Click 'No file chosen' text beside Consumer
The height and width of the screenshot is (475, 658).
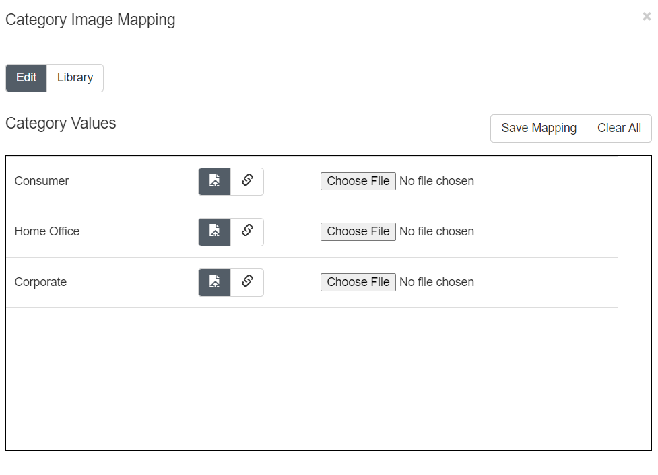click(436, 181)
